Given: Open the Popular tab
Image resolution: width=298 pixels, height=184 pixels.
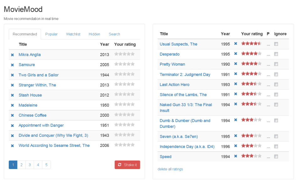Looking at the screenshot, I should [x=51, y=34].
